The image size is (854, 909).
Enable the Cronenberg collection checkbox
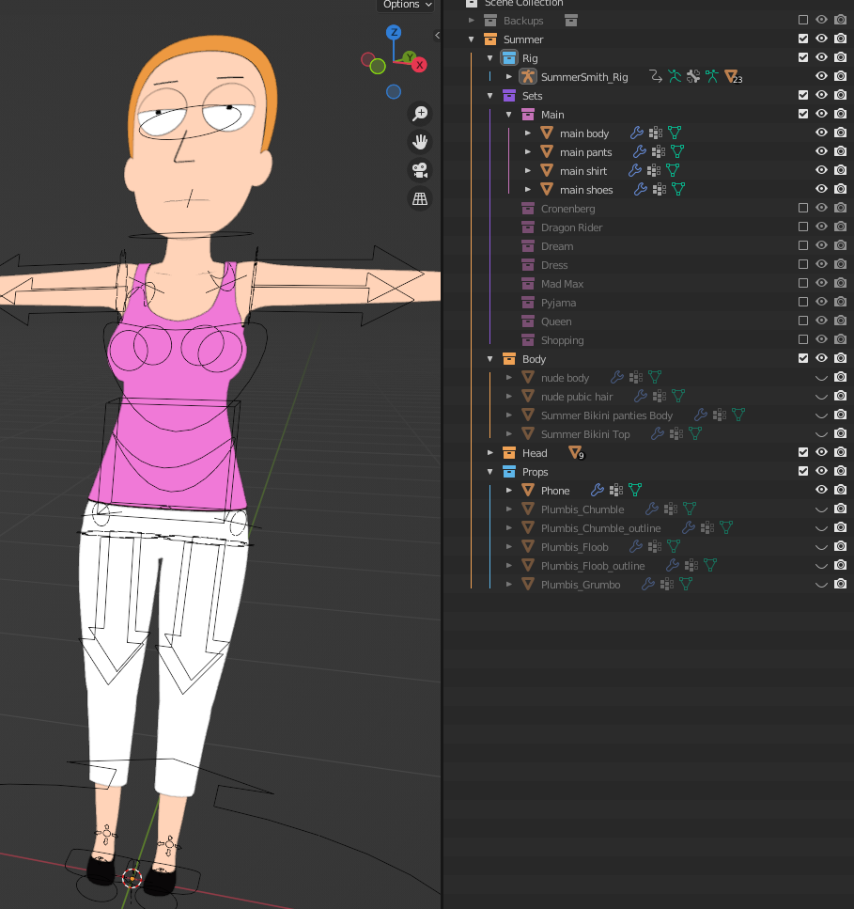(803, 208)
